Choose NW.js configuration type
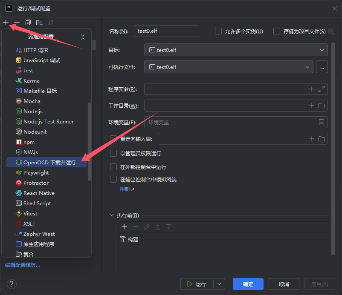The width and height of the screenshot is (342, 295). click(x=46, y=152)
